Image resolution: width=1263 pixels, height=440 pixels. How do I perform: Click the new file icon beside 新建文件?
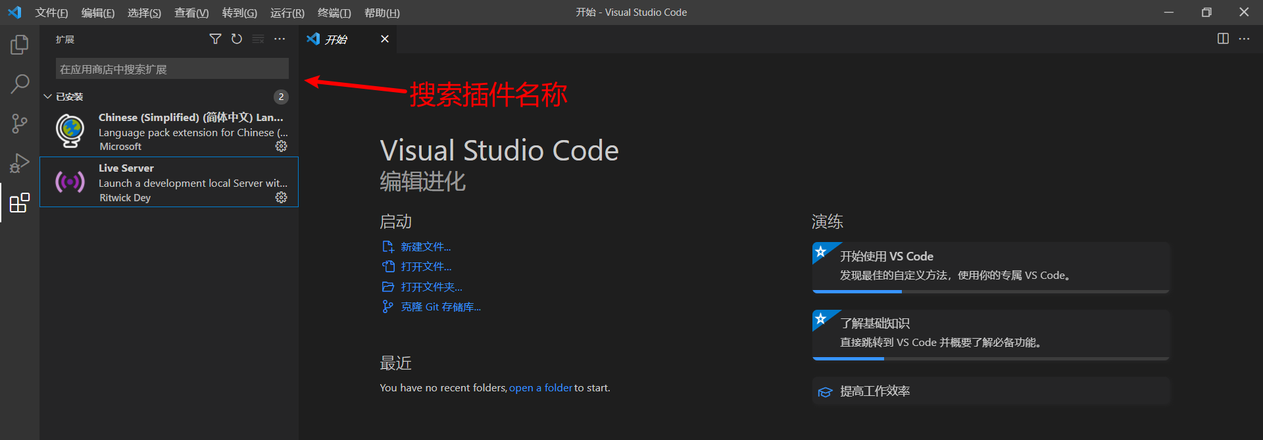(388, 247)
